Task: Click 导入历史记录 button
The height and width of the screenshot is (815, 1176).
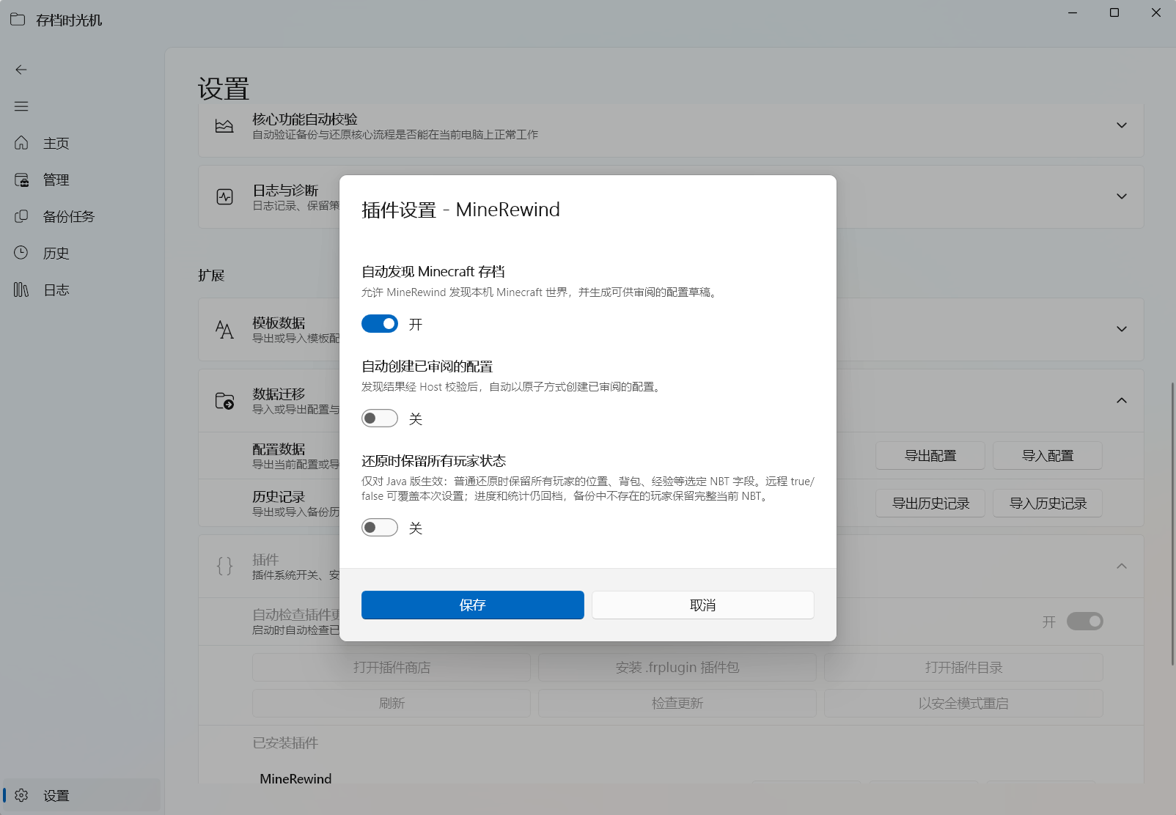Action: pos(1048,504)
